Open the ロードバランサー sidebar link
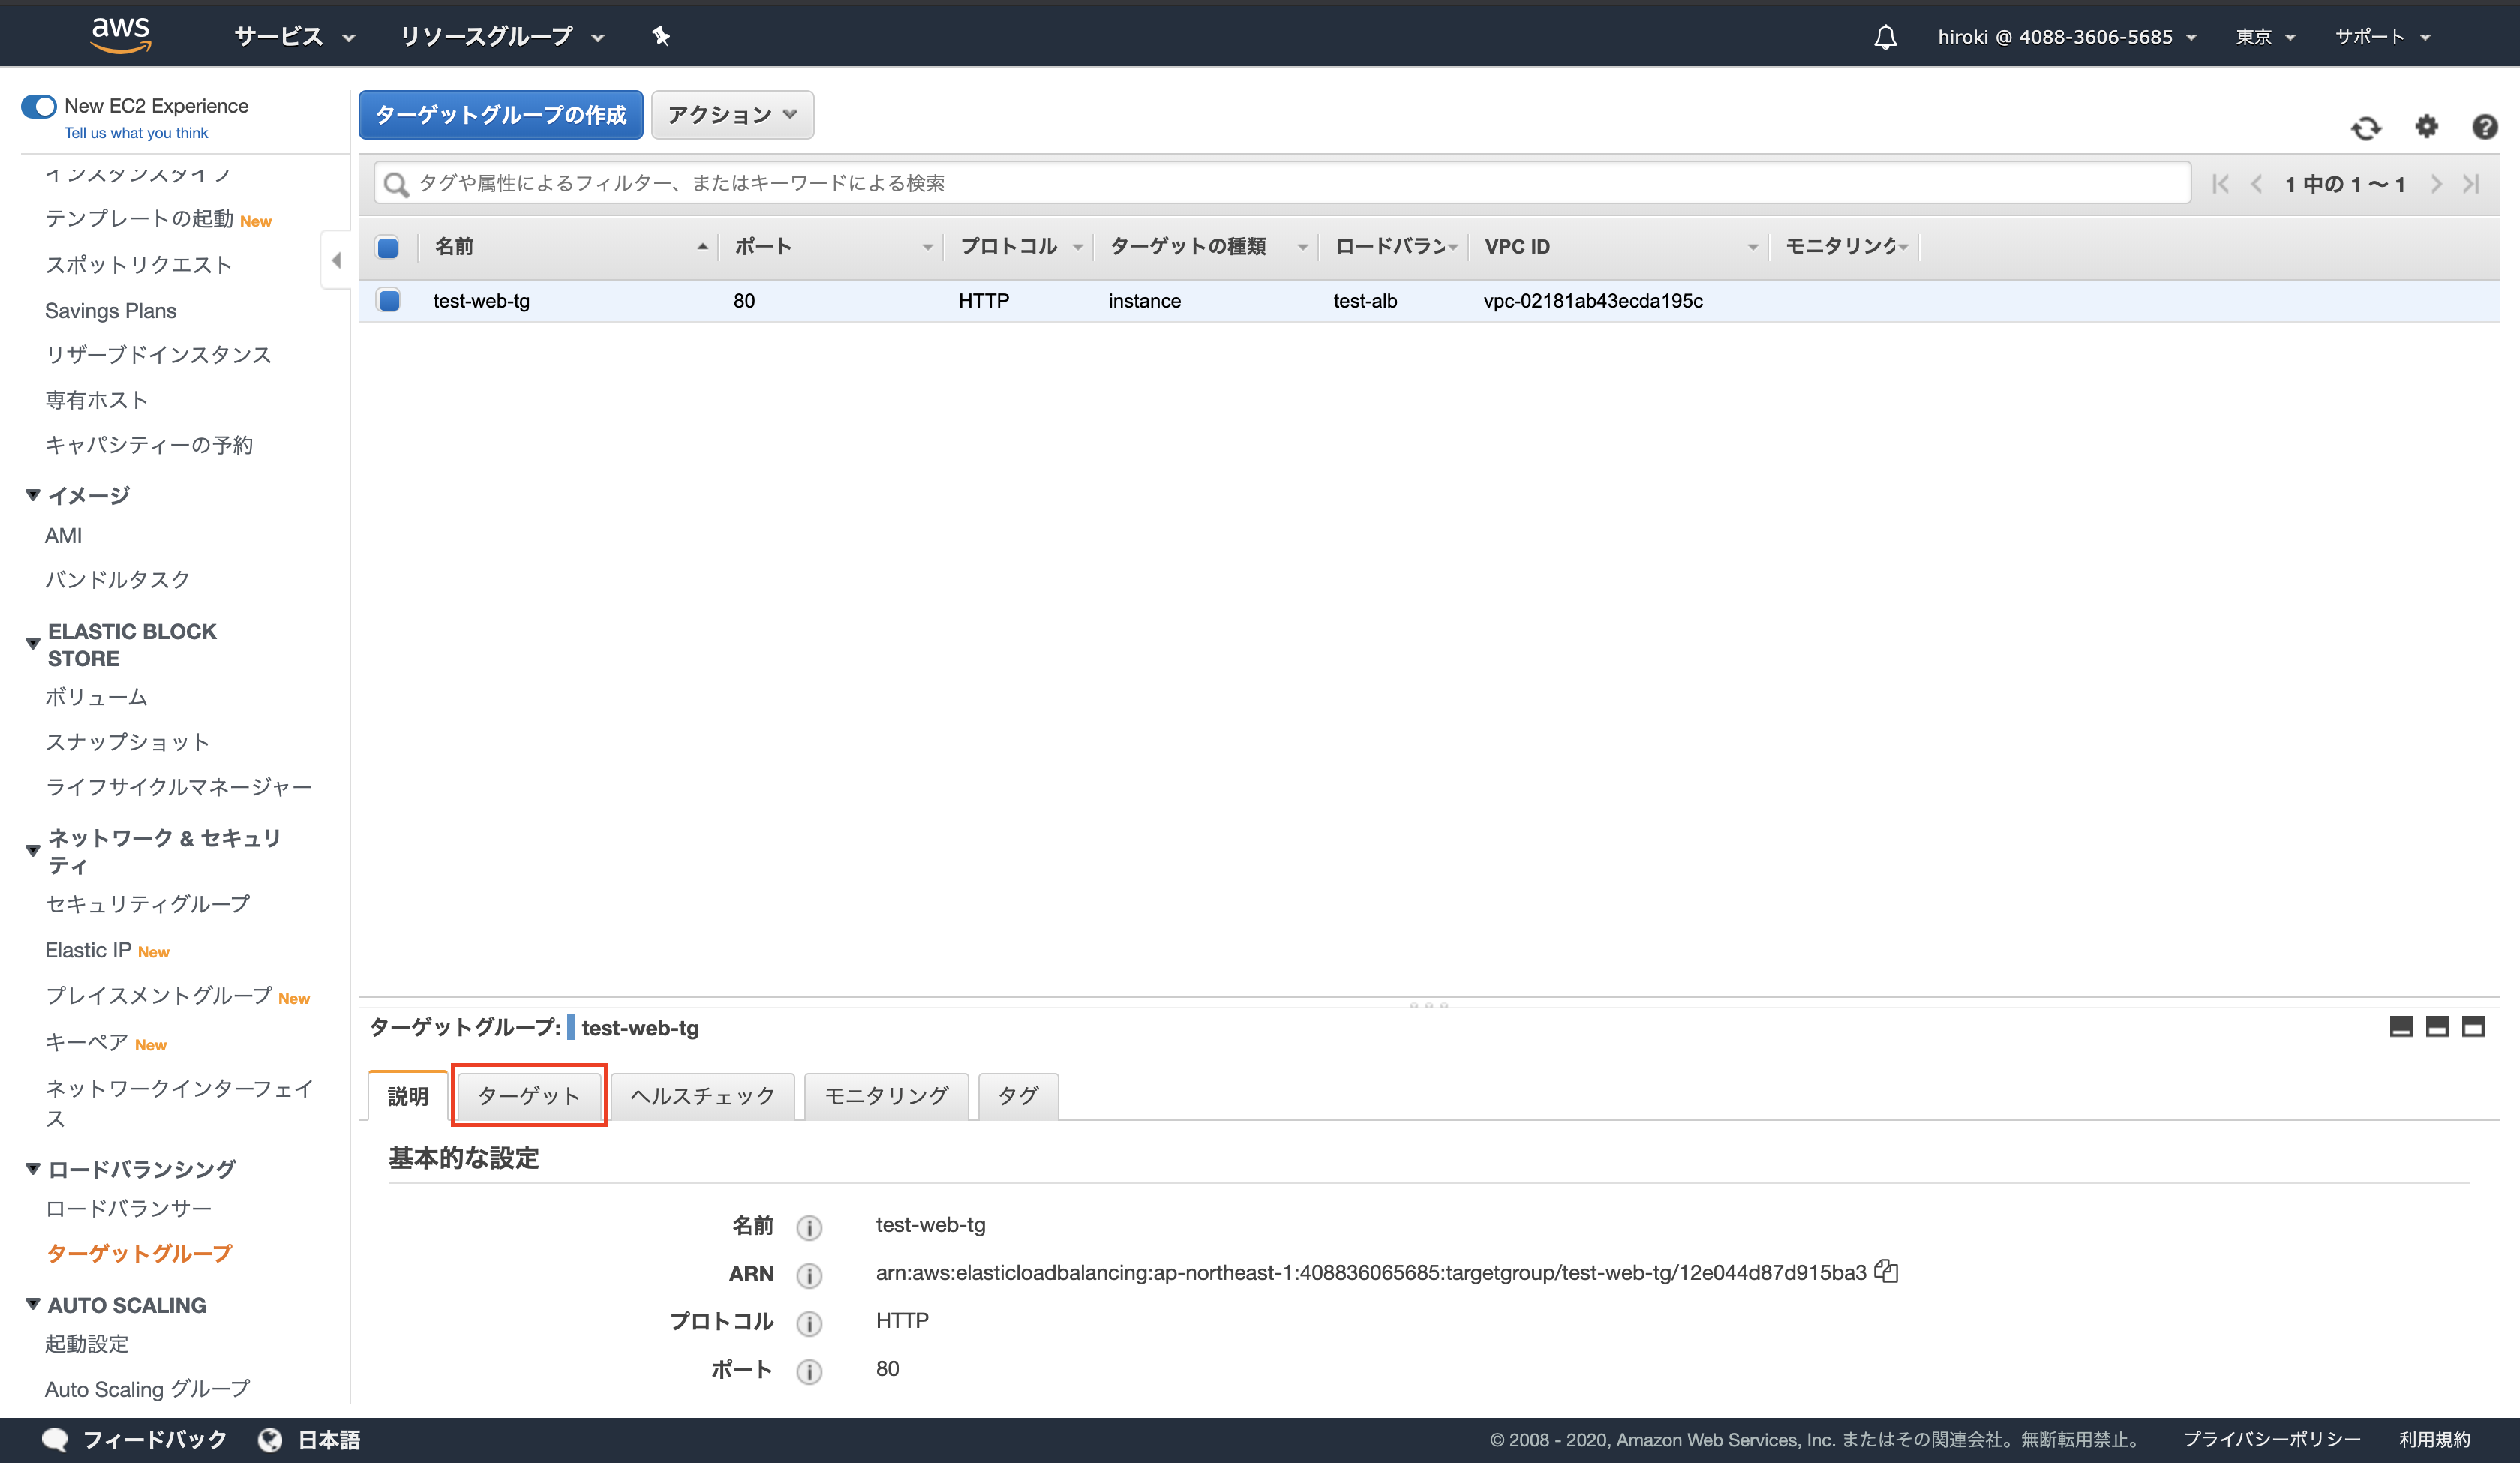The height and width of the screenshot is (1463, 2520). [128, 1208]
